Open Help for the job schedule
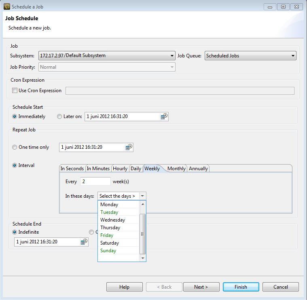This screenshot has width=307, height=300. pos(124,287)
